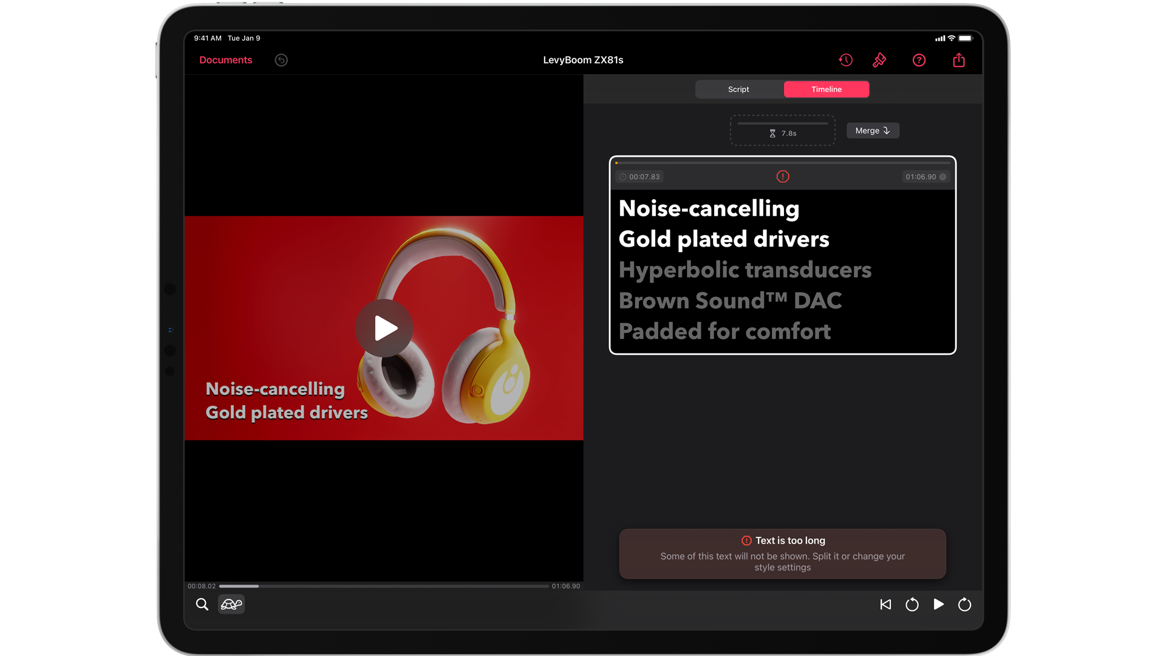Click the LevyBoom ZX81s document title

pyautogui.click(x=583, y=60)
